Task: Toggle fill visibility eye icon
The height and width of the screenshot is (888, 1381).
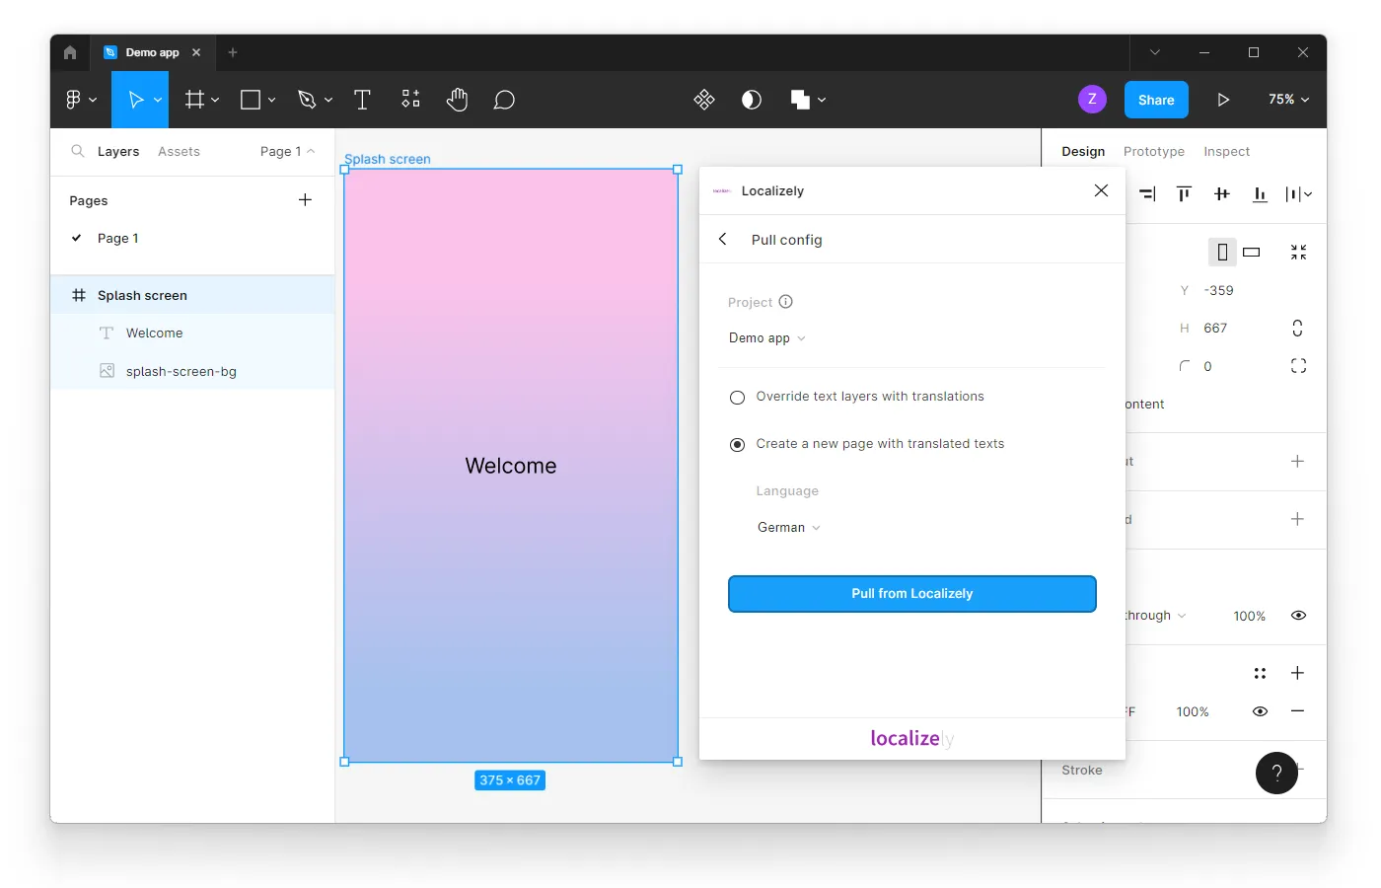Action: 1260,710
